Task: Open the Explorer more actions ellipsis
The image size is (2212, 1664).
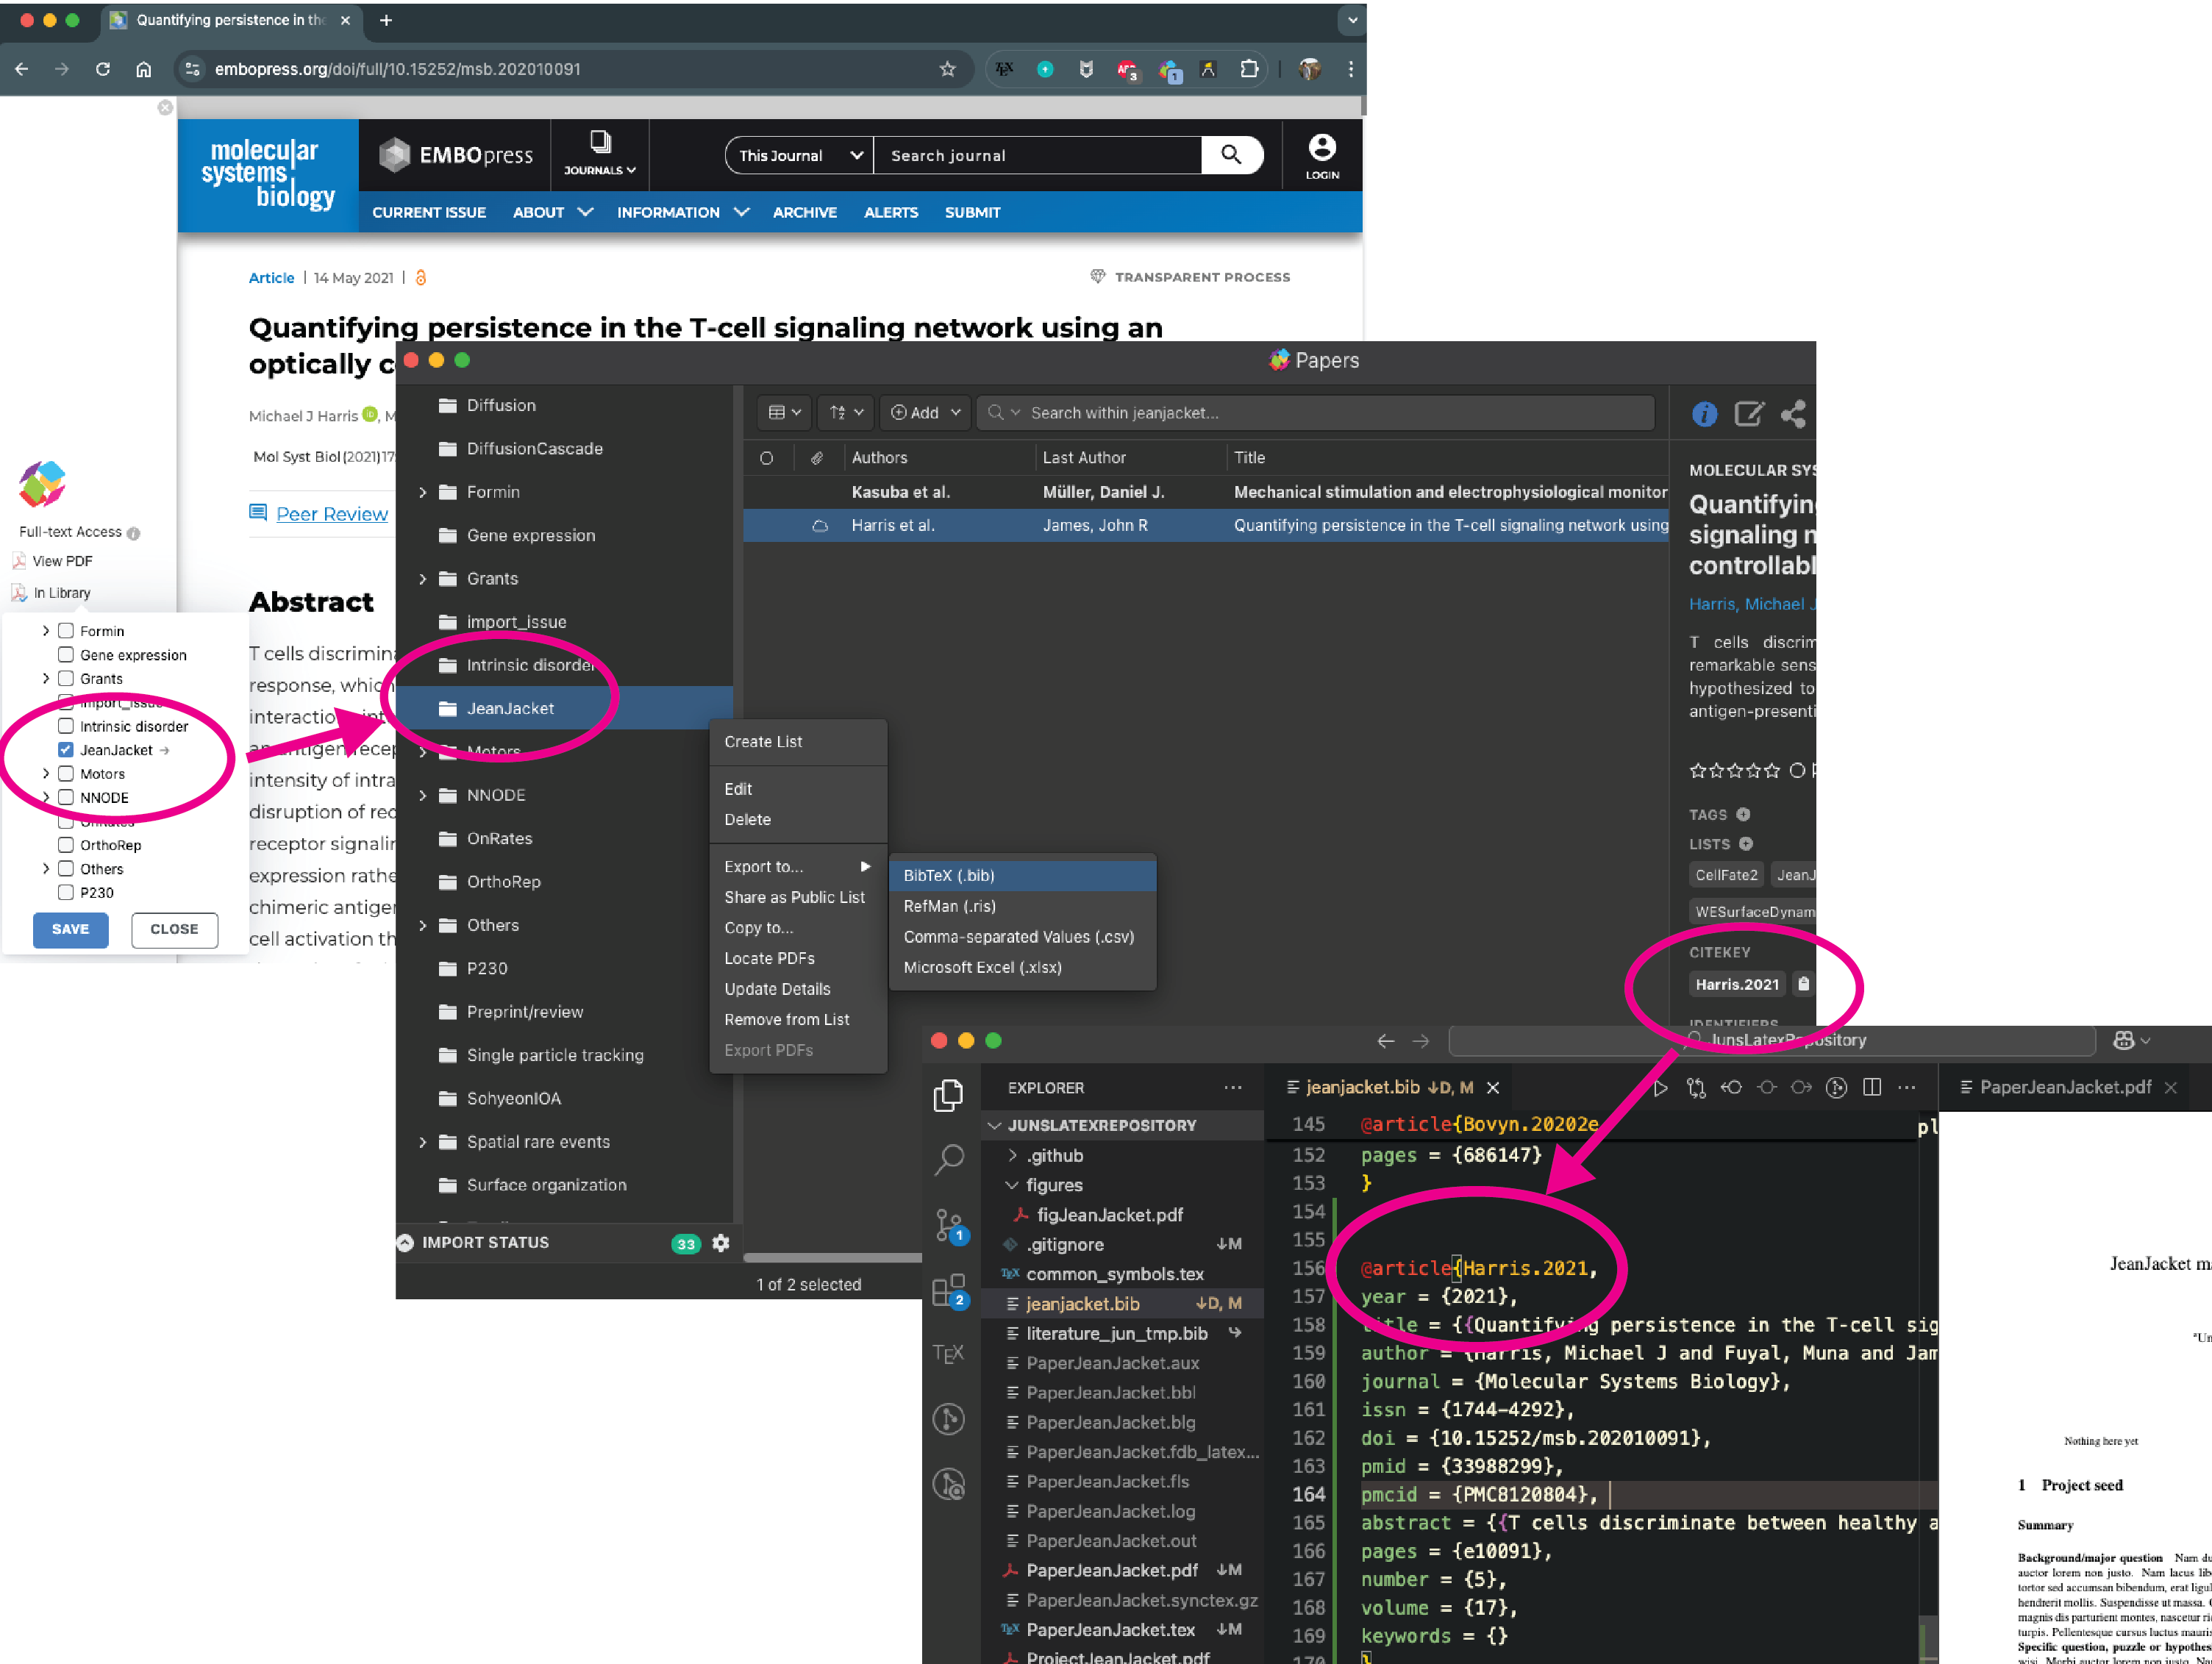Action: point(1233,1088)
